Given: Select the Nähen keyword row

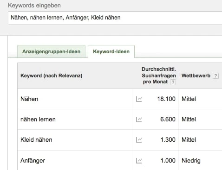Looking at the screenshot, I should 120,99.
